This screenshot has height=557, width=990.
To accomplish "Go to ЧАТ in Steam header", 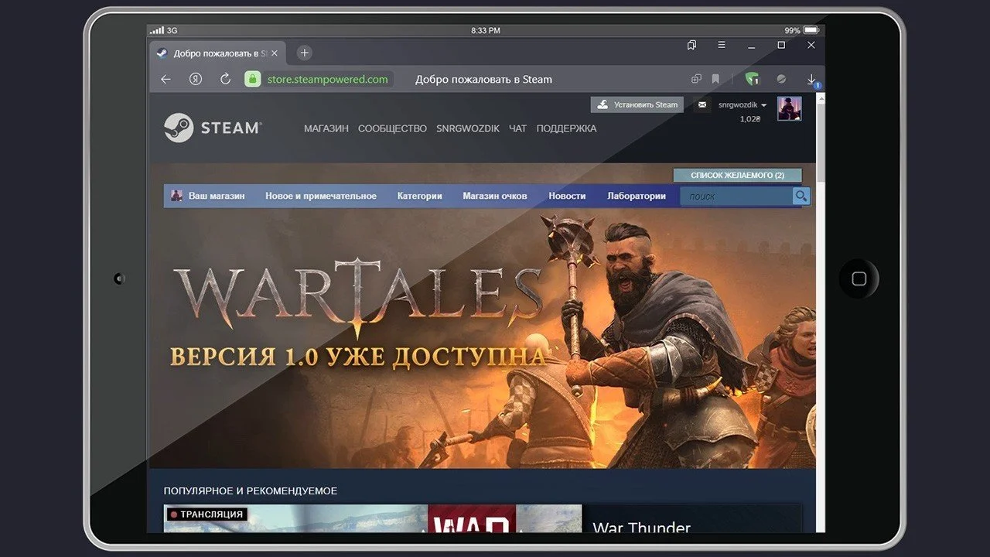I will [x=518, y=128].
